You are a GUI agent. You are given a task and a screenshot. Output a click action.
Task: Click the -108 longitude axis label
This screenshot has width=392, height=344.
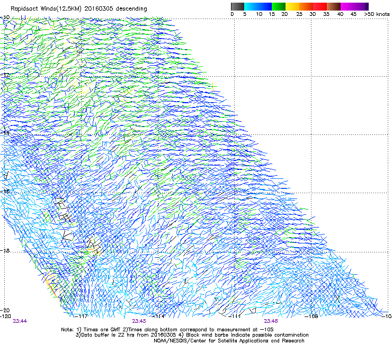[x=311, y=316]
